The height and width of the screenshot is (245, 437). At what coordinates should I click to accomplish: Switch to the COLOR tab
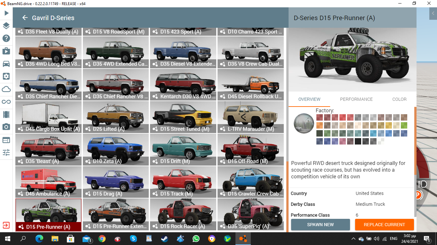(x=400, y=99)
